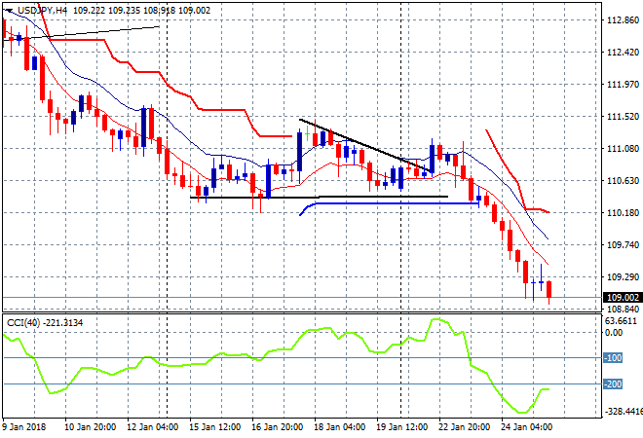This screenshot has width=643, height=438.
Task: Click the 111.970 price axis label
Action: 623,84
